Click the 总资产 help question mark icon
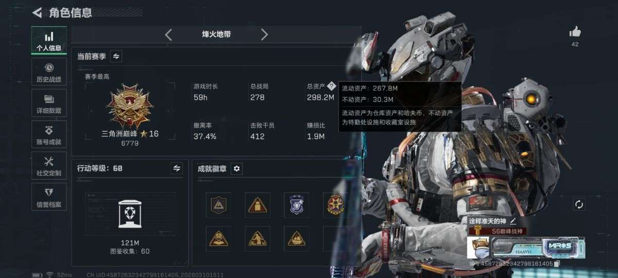This screenshot has width=618, height=278. (332, 86)
